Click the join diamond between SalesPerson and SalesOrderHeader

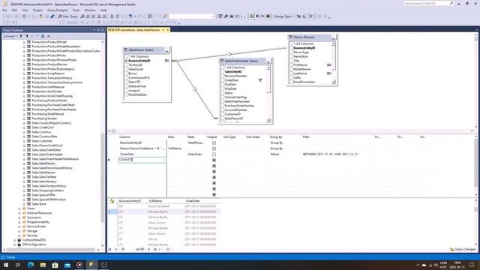click(195, 90)
